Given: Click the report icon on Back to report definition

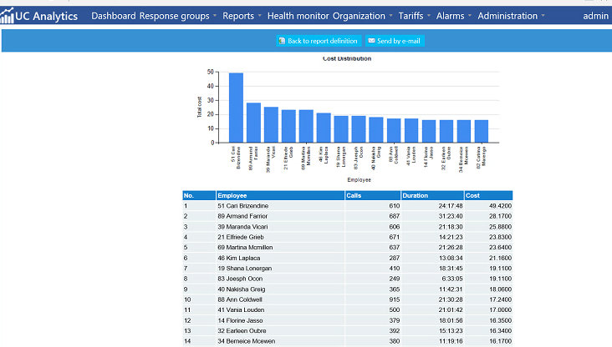Looking at the screenshot, I should pos(282,41).
